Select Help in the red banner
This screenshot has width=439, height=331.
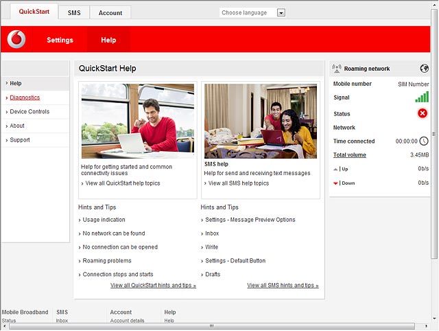click(108, 40)
